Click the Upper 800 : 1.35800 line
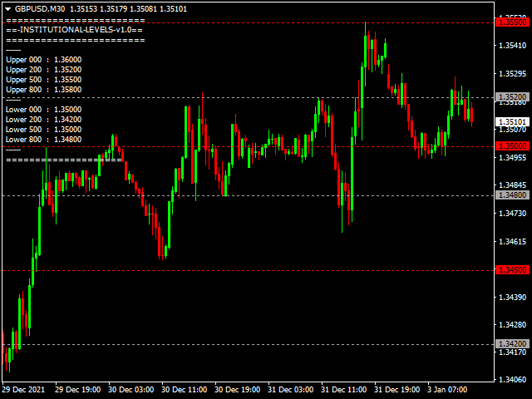 coord(44,90)
